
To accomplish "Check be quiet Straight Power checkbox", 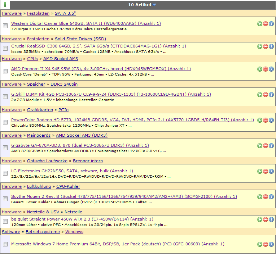I will point(5,221).
